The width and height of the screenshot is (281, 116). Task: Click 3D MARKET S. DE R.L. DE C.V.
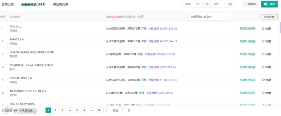28,91
